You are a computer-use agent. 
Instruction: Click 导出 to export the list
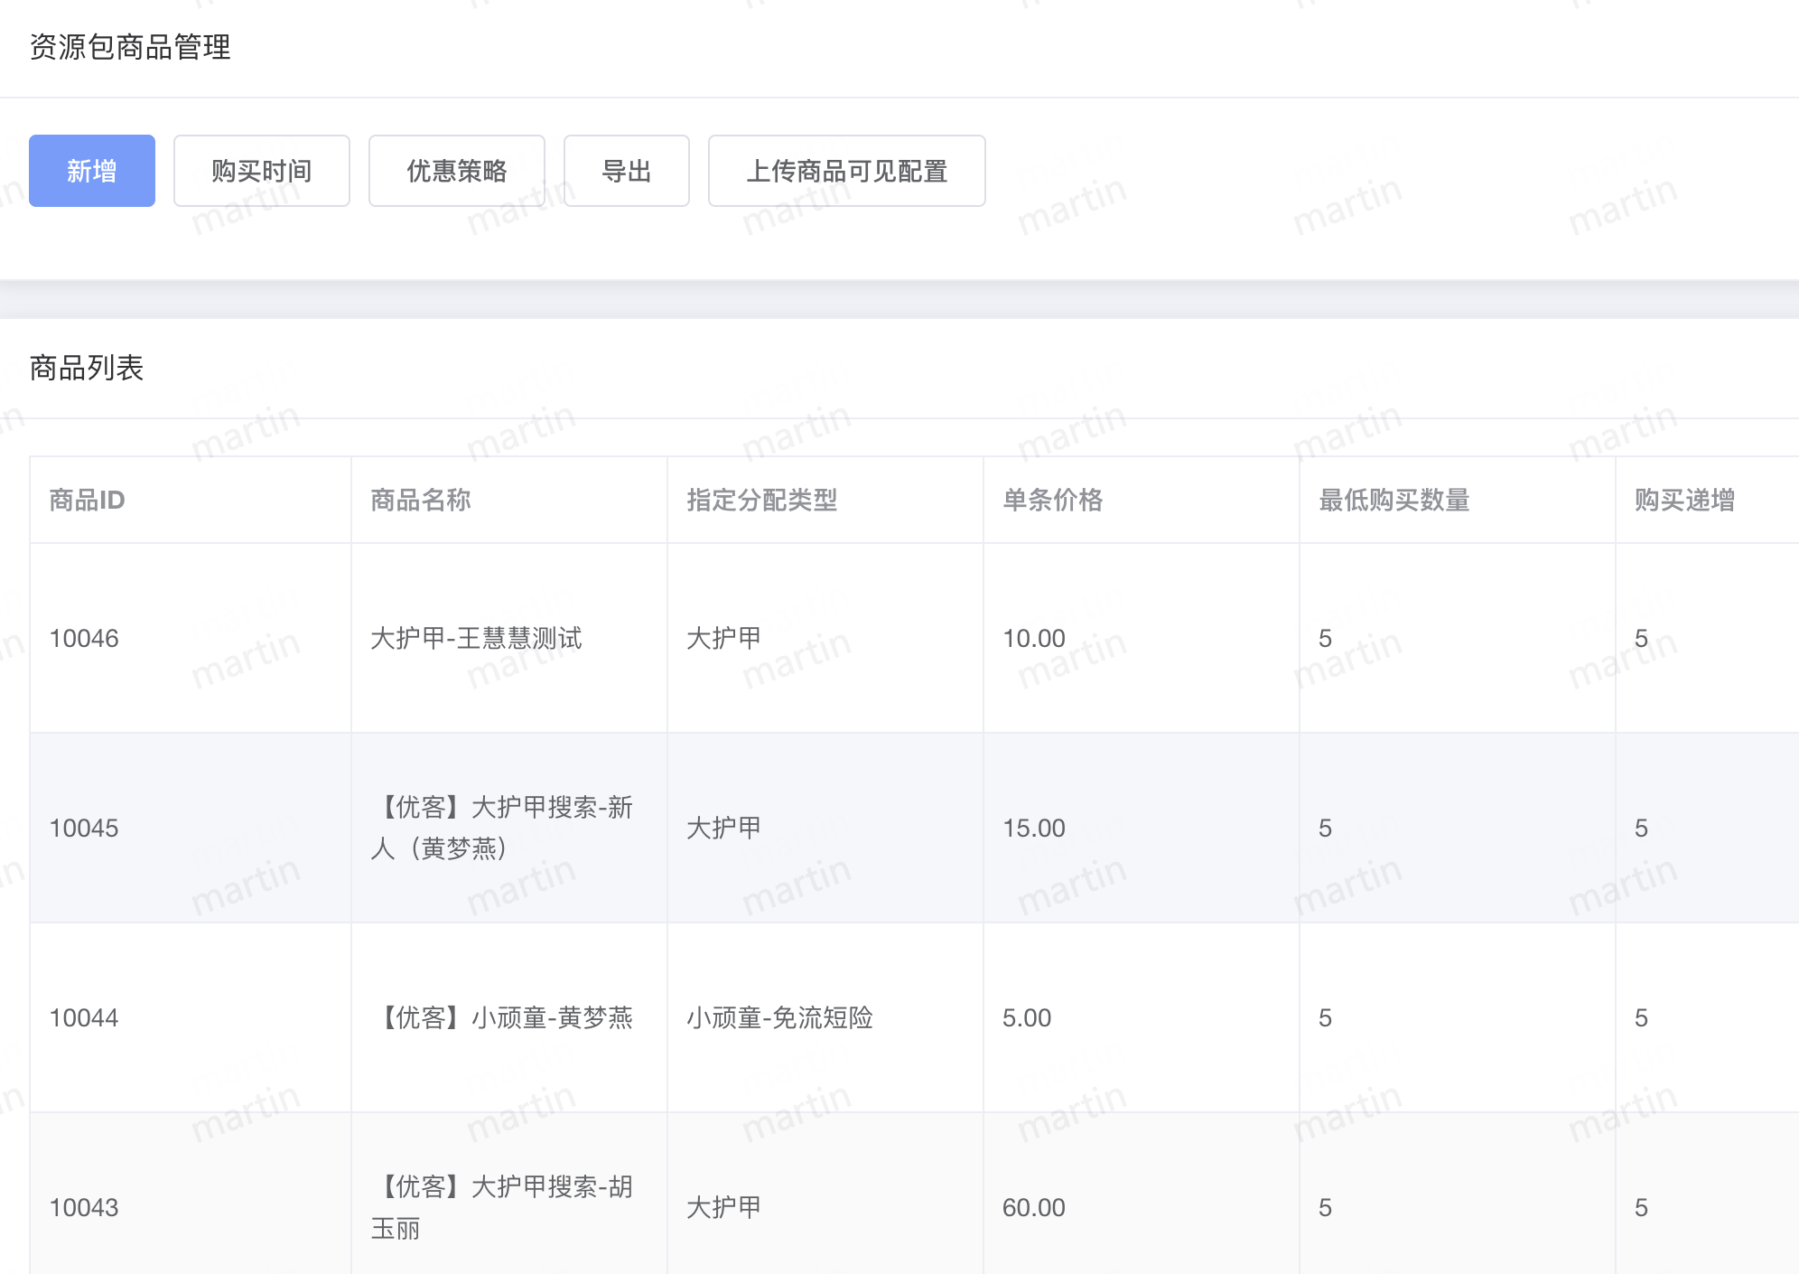[x=626, y=171]
